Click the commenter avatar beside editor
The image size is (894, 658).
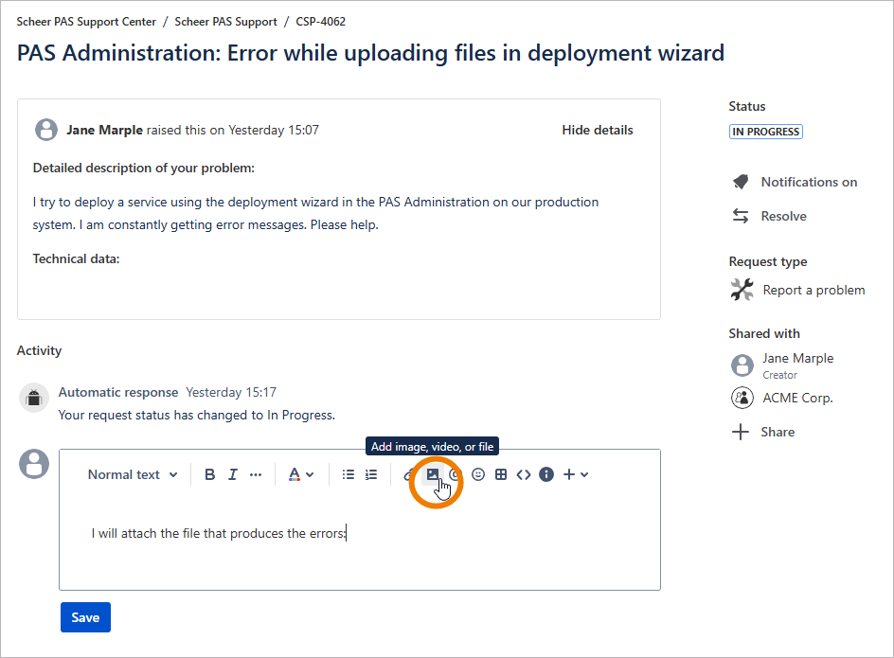click(x=34, y=464)
